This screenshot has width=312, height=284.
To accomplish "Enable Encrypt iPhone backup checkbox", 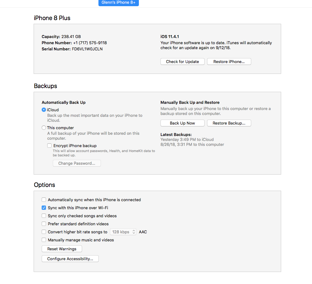I will point(49,146).
